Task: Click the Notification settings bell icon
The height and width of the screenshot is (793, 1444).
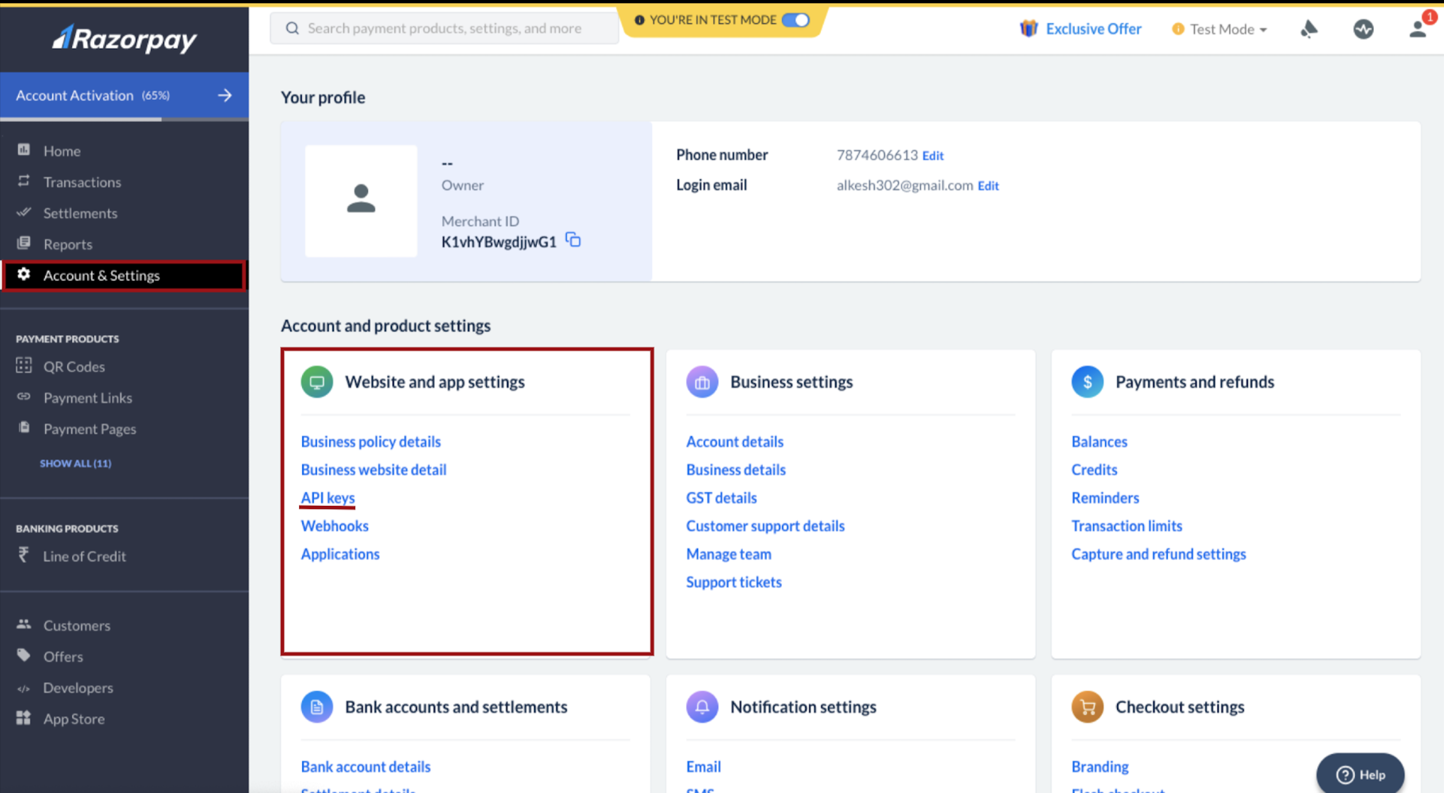Action: click(x=702, y=706)
